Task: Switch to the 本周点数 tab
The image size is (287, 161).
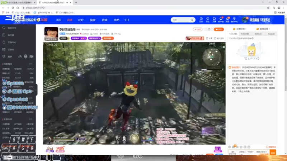Action: 245,34
